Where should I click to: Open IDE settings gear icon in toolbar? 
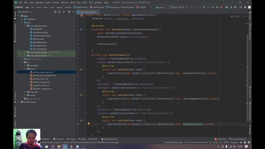pos(245,7)
